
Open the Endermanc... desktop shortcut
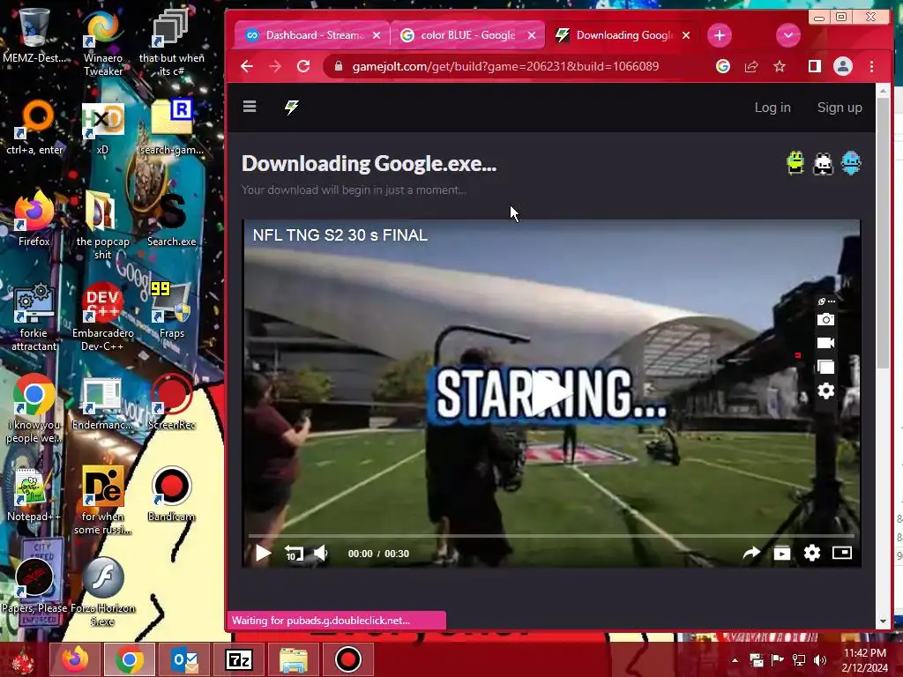102,402
